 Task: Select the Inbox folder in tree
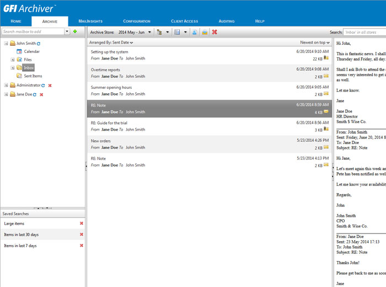[x=29, y=68]
